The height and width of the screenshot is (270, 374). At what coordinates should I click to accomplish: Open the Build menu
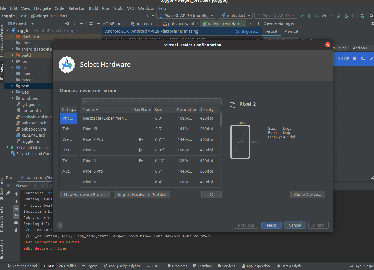click(93, 8)
